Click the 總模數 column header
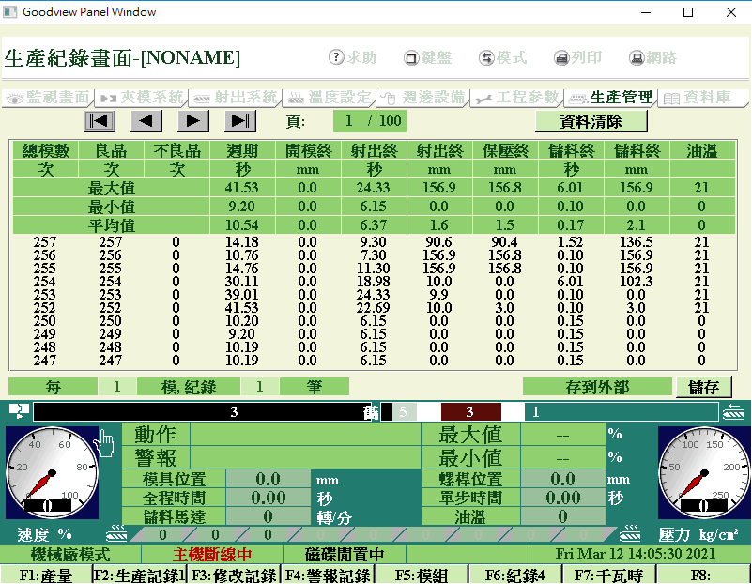This screenshot has height=584, width=752. coord(46,150)
